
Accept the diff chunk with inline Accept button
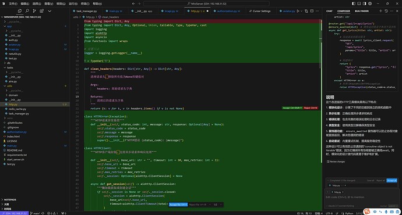coord(292,108)
